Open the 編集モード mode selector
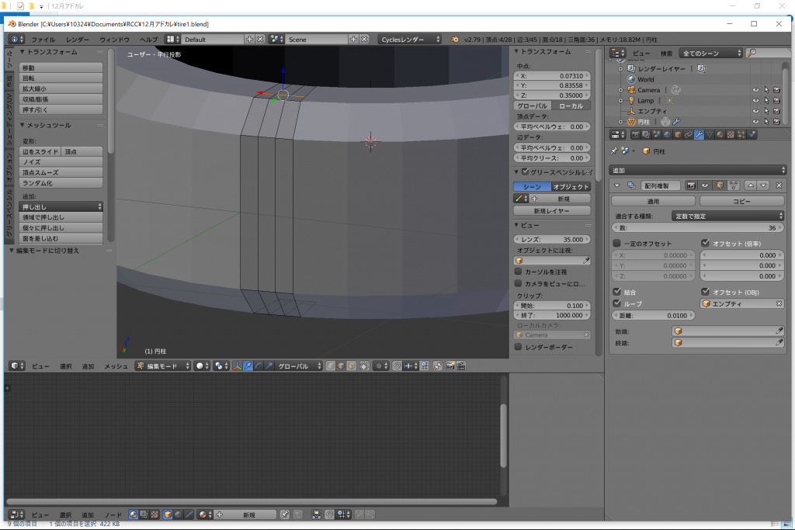This screenshot has width=795, height=530. [x=162, y=365]
